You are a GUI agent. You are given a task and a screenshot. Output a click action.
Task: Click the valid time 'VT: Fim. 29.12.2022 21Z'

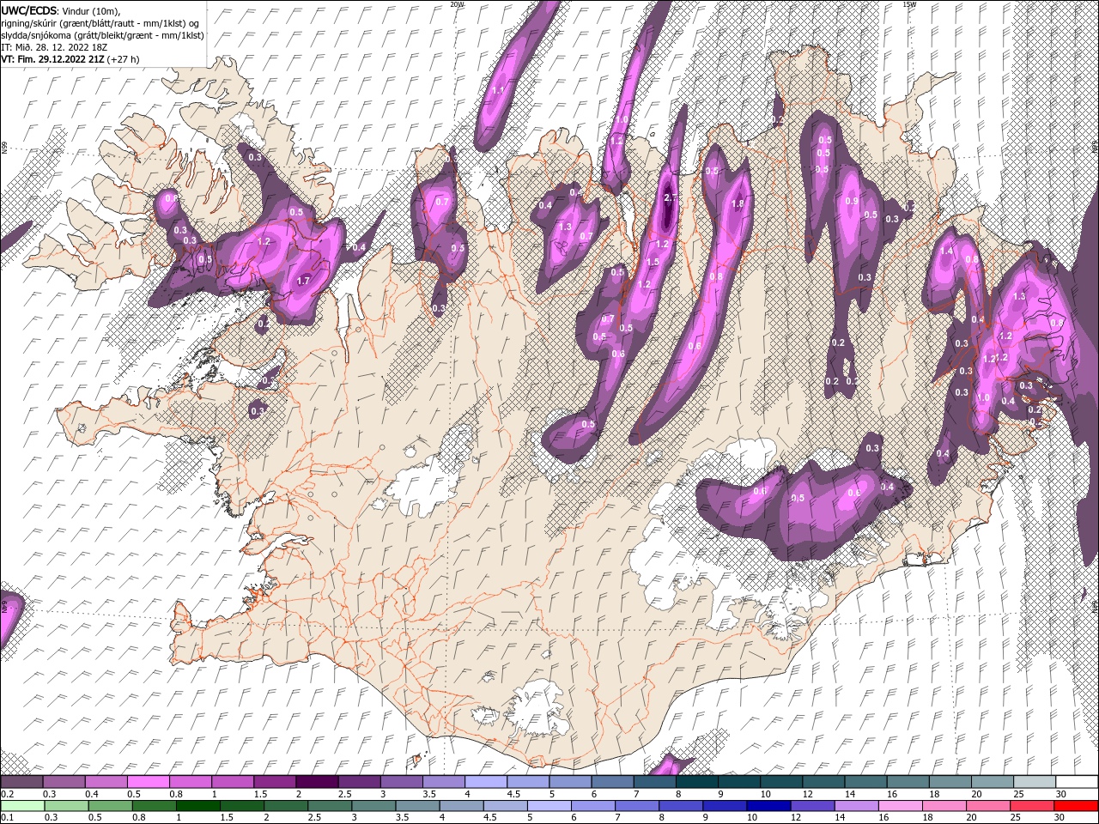[x=53, y=59]
